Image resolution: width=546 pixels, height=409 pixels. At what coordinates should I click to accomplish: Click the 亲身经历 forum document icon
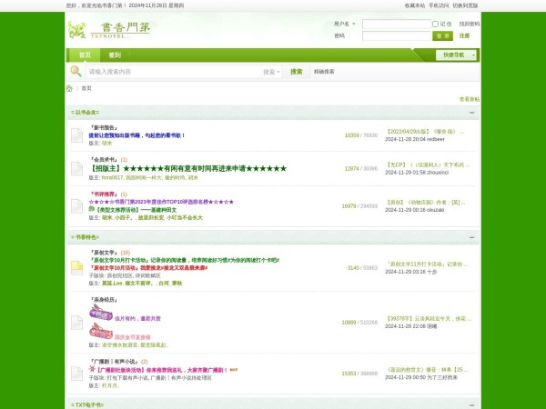(77, 322)
